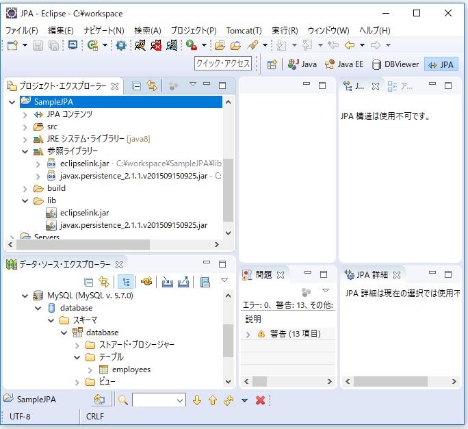Image resolution: width=468 pixels, height=429 pixels.
Task: Click the magnifier search icon in bottom bar
Action: coord(123,400)
